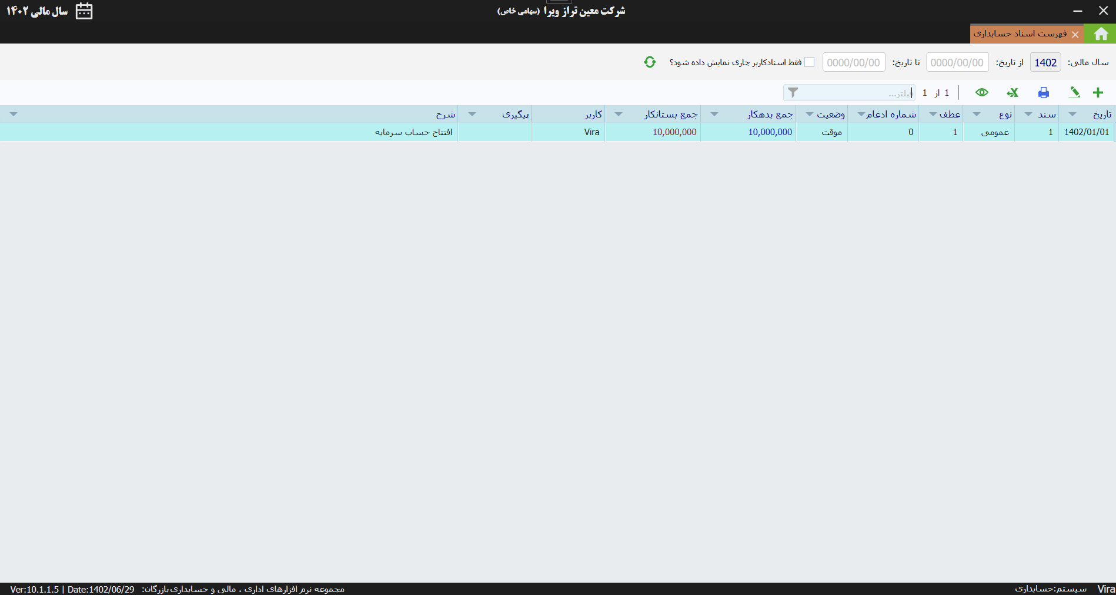This screenshot has height=595, width=1116.
Task: Click سال مالی ۱۴۰۲ title text
Action: click(x=37, y=11)
